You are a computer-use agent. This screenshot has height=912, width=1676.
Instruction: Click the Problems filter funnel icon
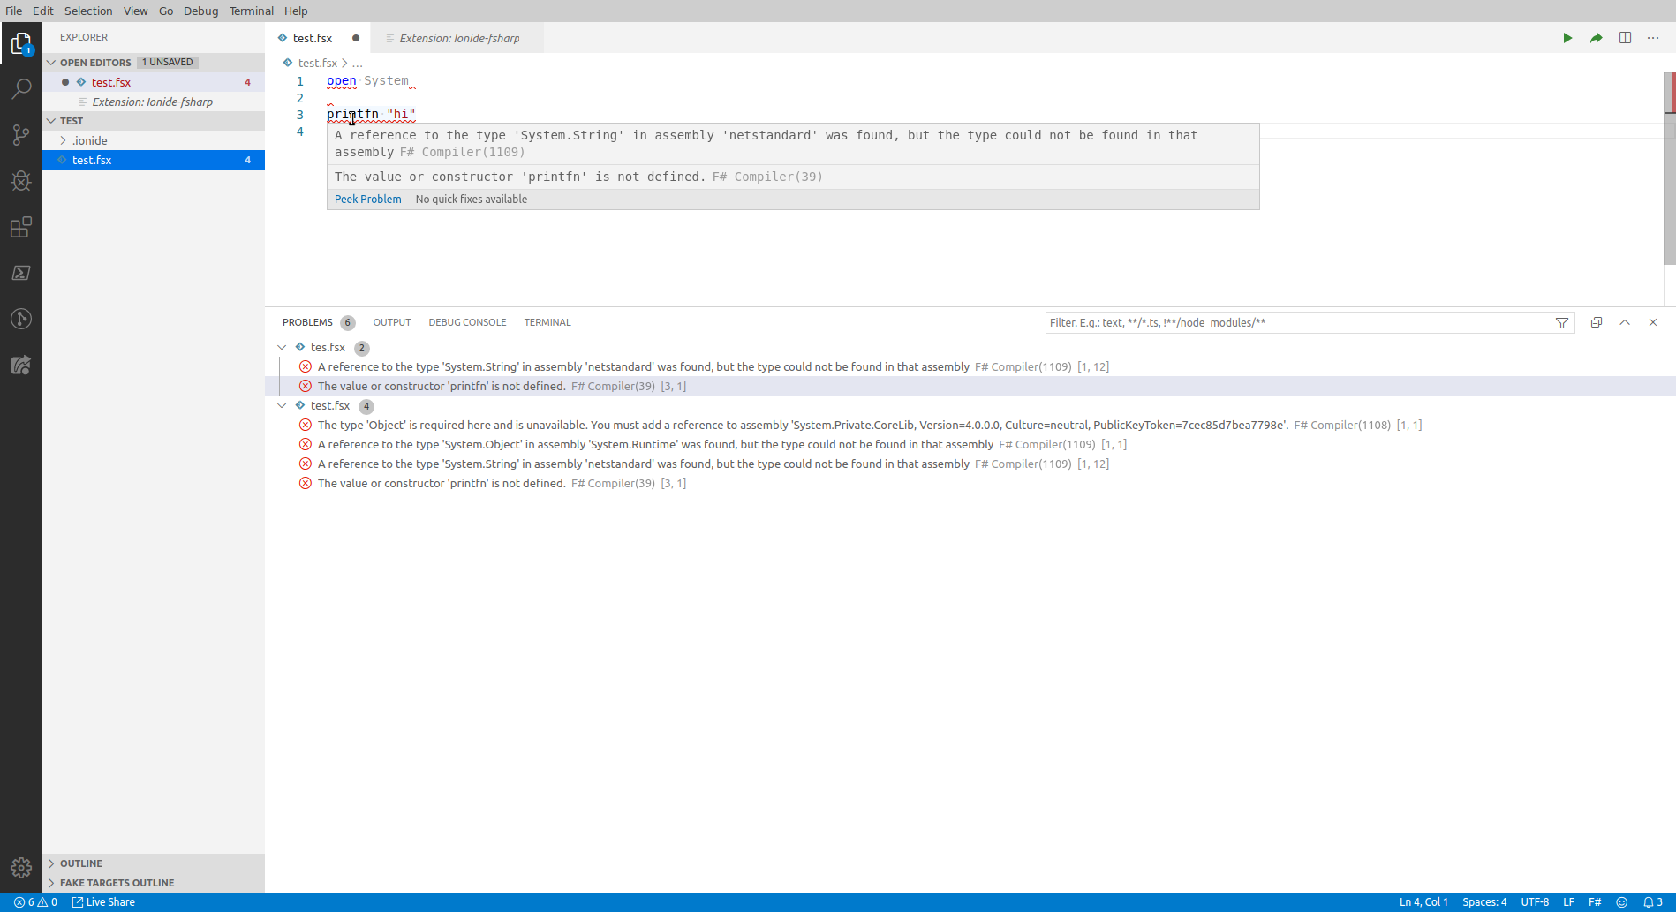click(x=1562, y=323)
